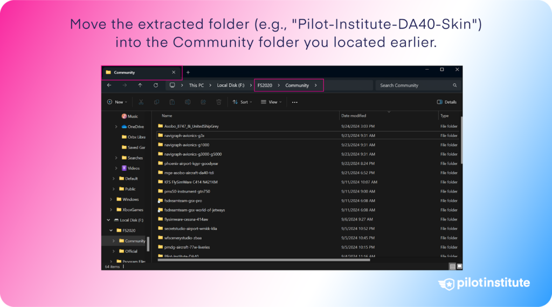The width and height of the screenshot is (552, 307).
Task: Click the cut scissors icon
Action: coord(141,102)
